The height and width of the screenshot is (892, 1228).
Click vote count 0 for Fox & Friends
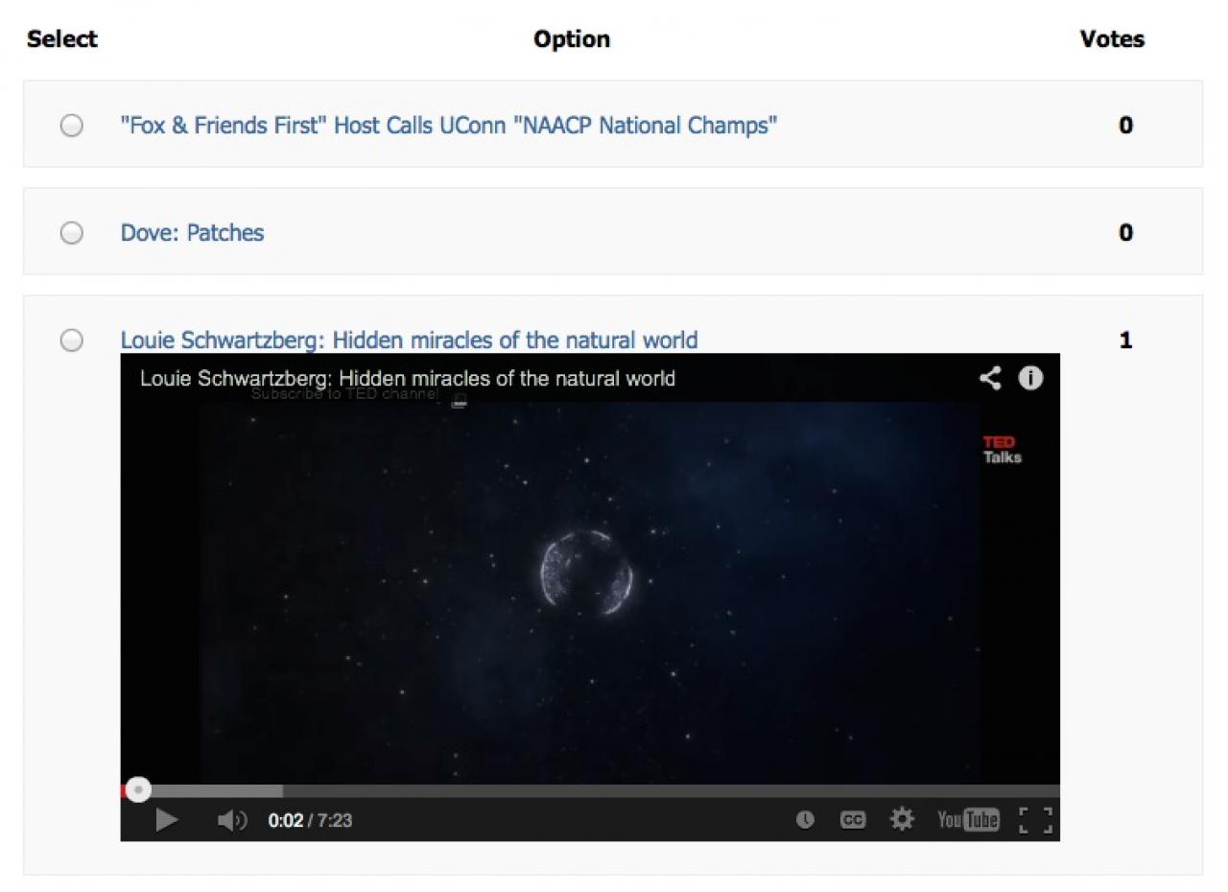(x=1125, y=126)
